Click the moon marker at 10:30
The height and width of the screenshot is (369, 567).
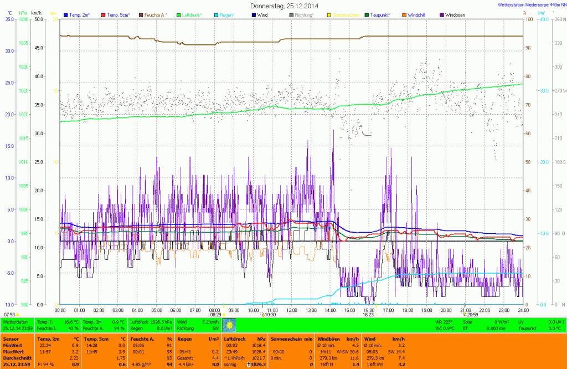[x=263, y=314]
